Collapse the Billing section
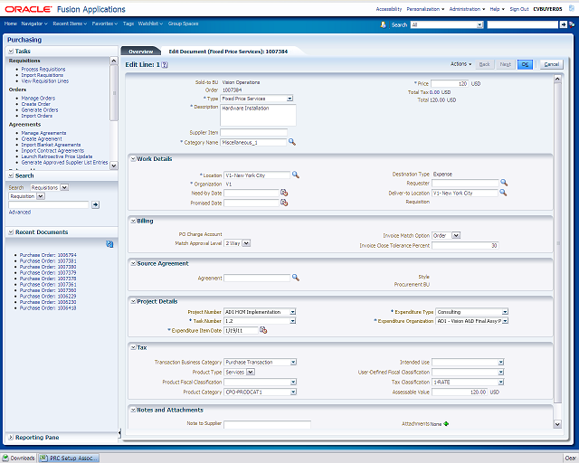The height and width of the screenshot is (463, 579). 133,221
